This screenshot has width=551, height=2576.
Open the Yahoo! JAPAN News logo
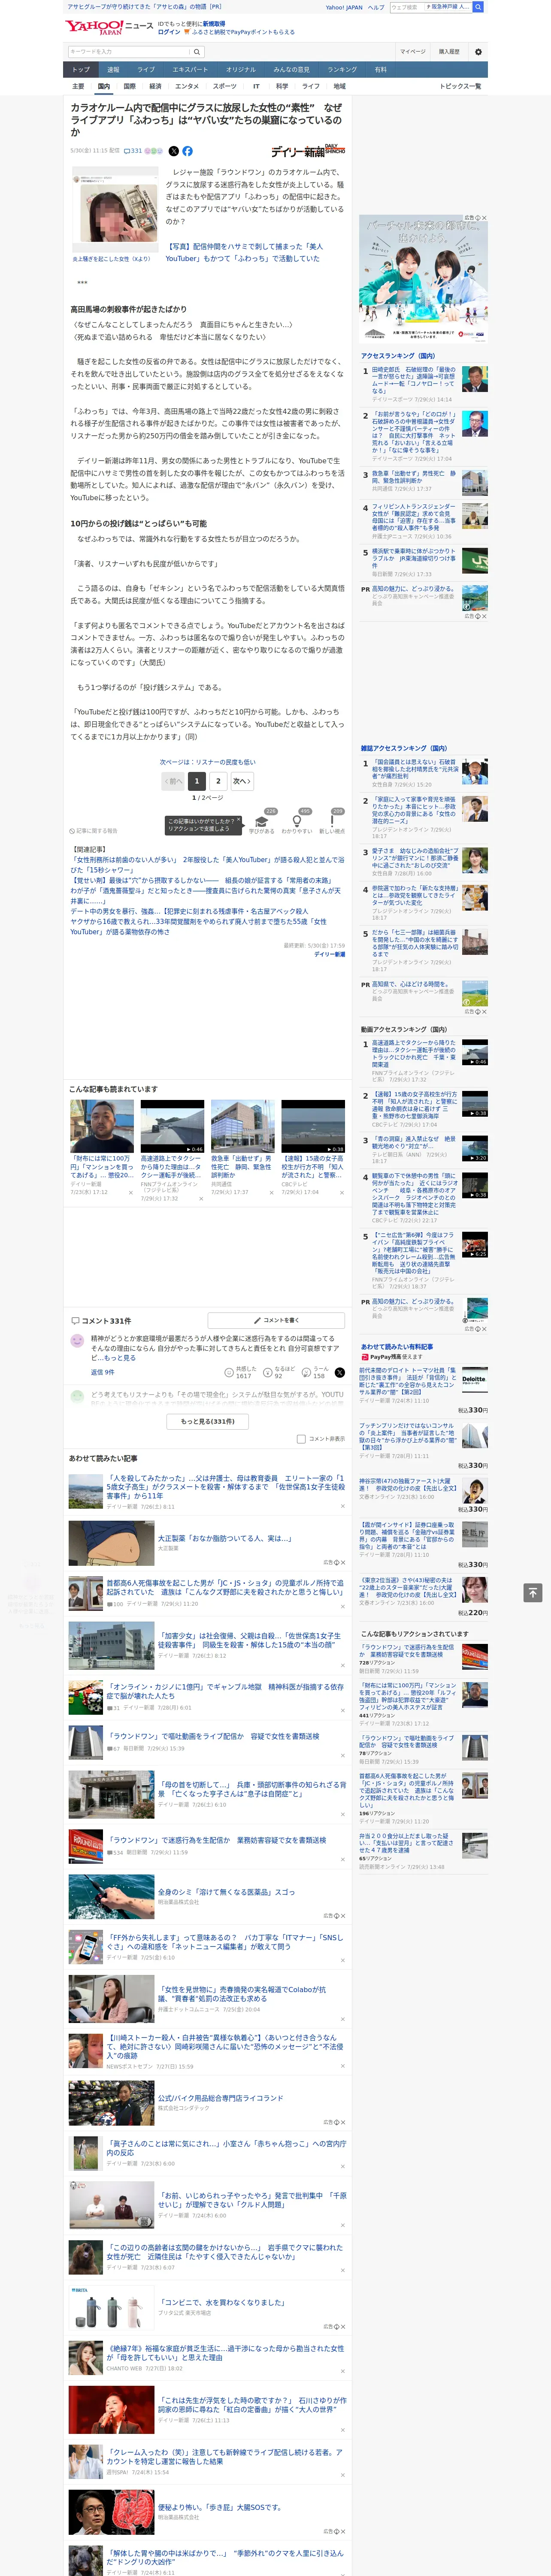[x=109, y=27]
